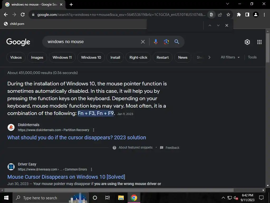The width and height of the screenshot is (270, 203).
Task: Open Chrome's three-dot menu
Action: pyautogui.click(x=264, y=15)
